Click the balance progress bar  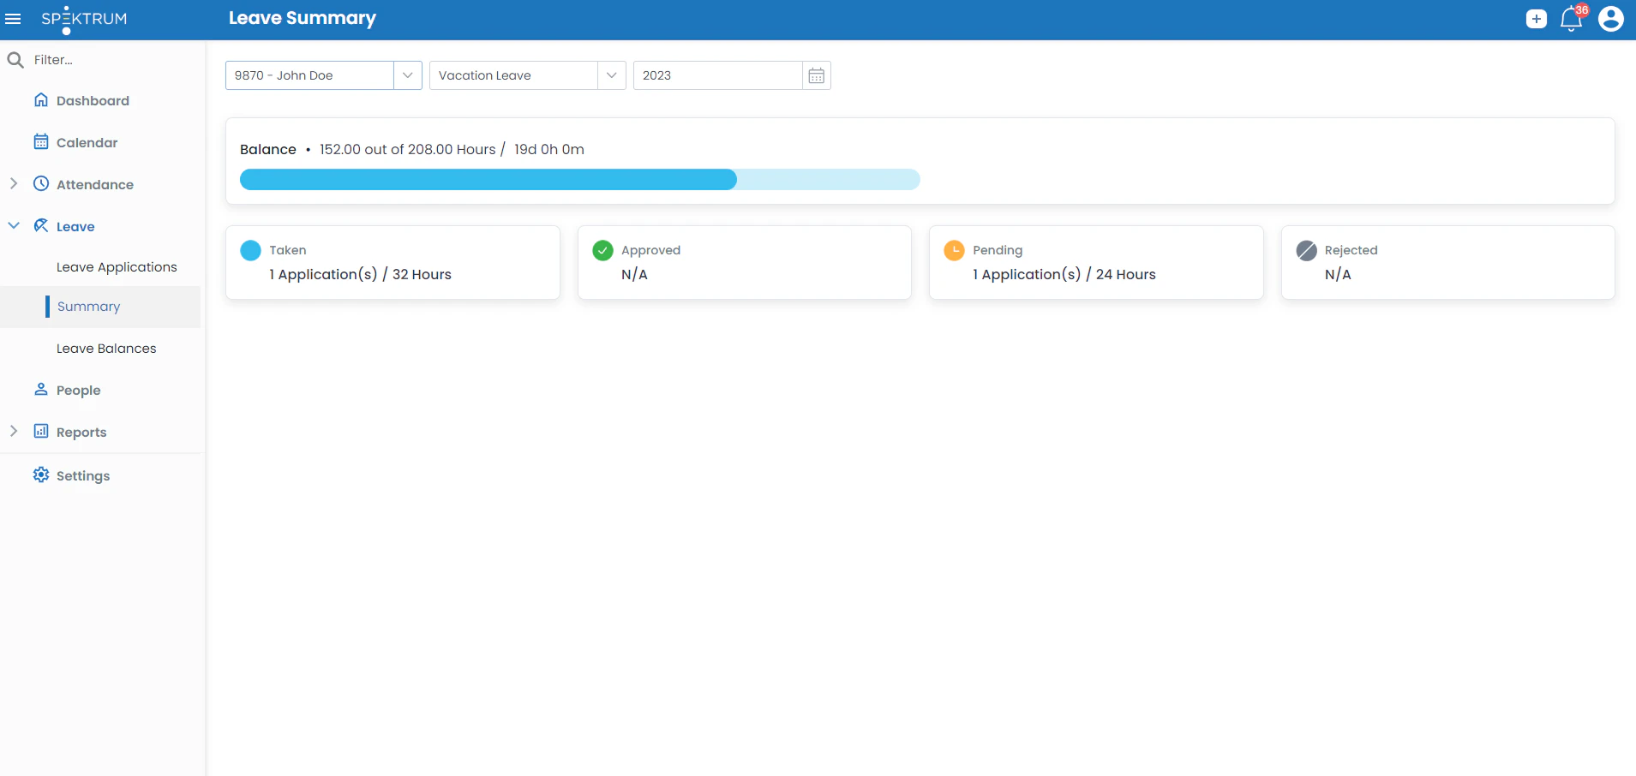(x=579, y=179)
